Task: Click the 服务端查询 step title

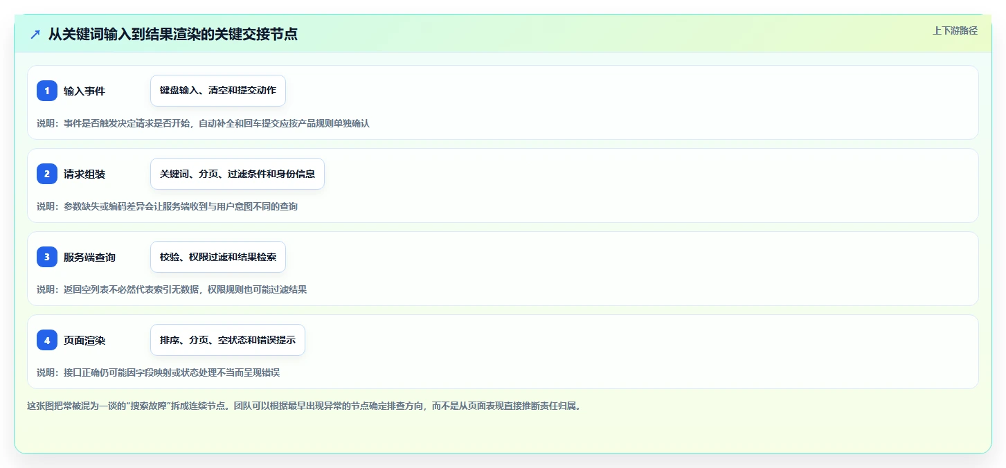Action: (x=89, y=257)
